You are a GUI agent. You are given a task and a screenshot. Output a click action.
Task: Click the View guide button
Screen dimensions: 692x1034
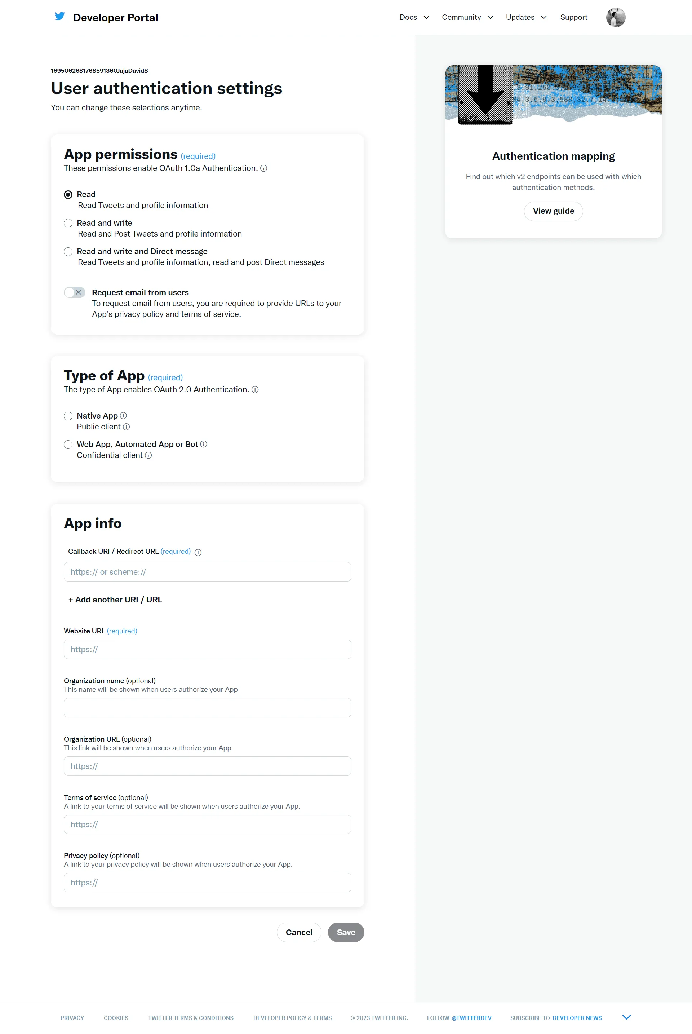coord(553,211)
